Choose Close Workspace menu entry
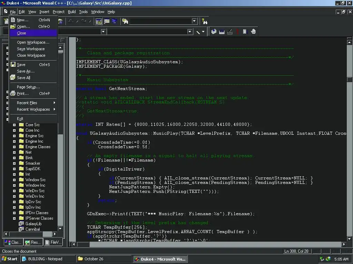The width and height of the screenshot is (353, 264). pyautogui.click(x=33, y=55)
